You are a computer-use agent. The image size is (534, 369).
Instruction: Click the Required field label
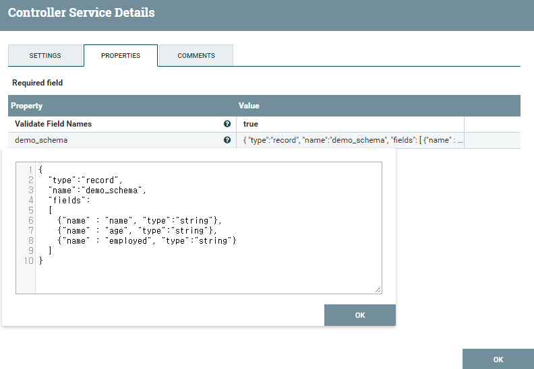(38, 83)
